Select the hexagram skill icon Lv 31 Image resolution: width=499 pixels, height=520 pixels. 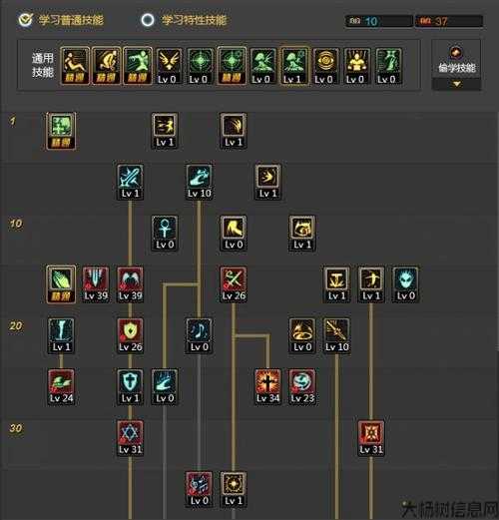tap(130, 438)
